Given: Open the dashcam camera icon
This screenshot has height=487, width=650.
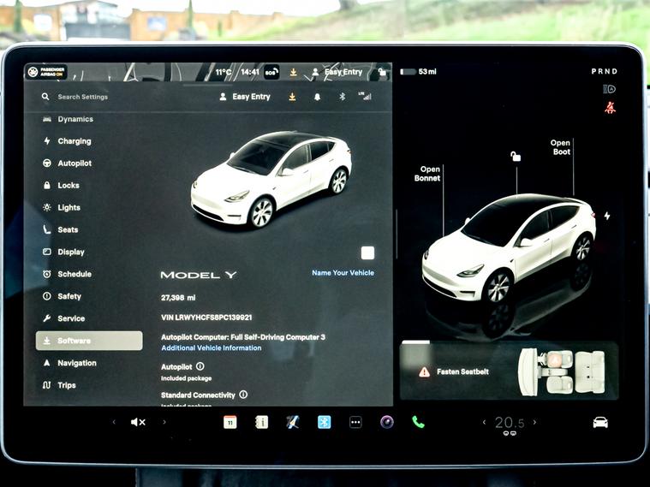Looking at the screenshot, I should (x=387, y=422).
